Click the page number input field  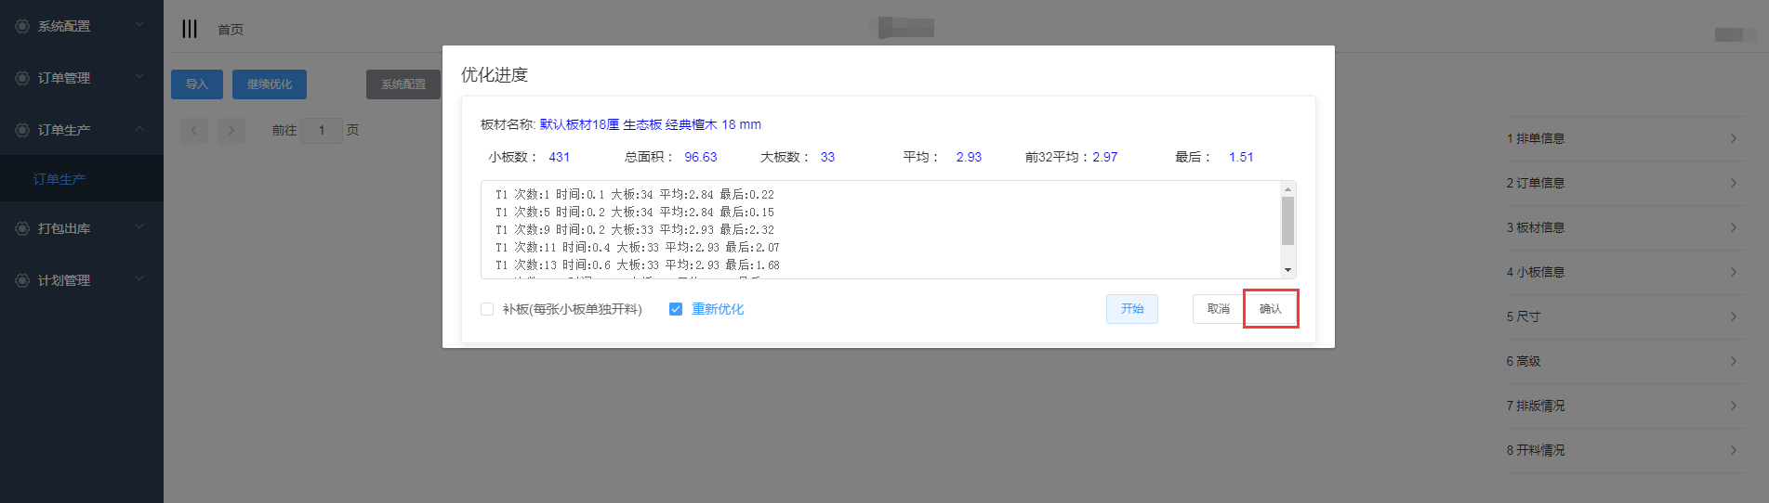point(322,130)
